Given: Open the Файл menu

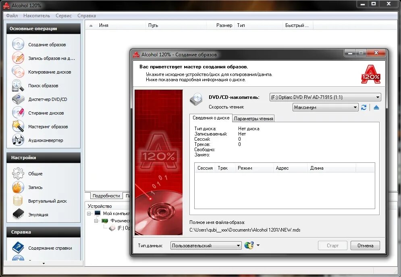Looking at the screenshot, I should (12, 16).
